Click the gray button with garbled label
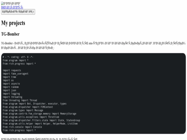 pyautogui.click(x=18, y=12)
